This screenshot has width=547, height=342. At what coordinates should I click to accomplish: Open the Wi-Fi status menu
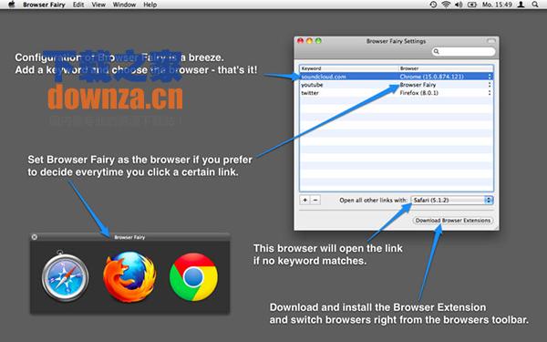(x=446, y=5)
